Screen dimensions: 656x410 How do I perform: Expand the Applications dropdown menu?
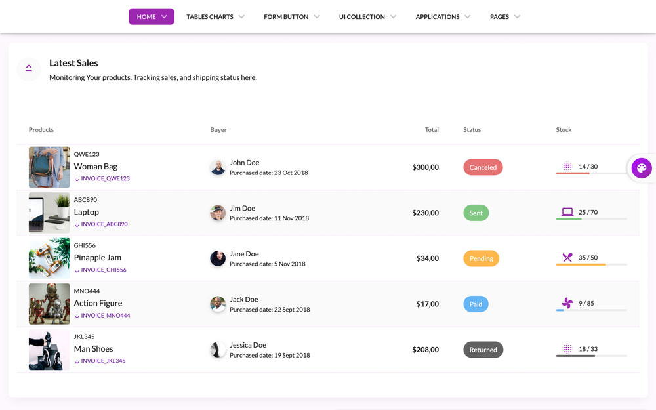point(443,17)
